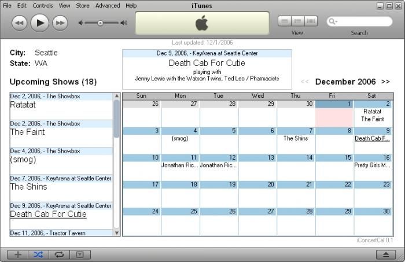Toggle repeat mode
The width and height of the screenshot is (405, 262).
59,254
